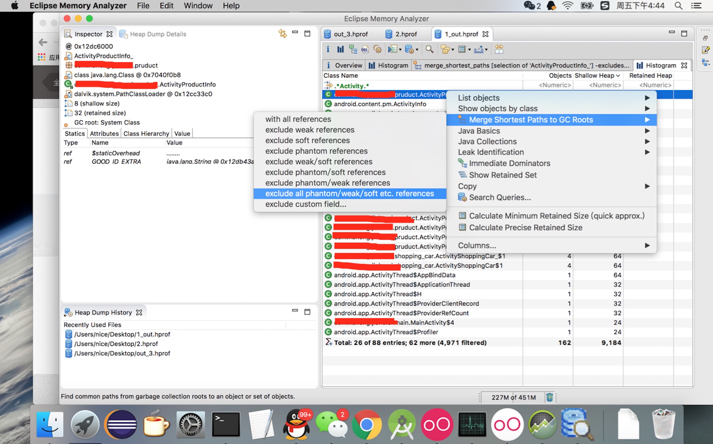Screen dimensions: 713x444
Task: Open /Users/nice/Desktop/out_3.hprof from history
Action: tap(118, 353)
